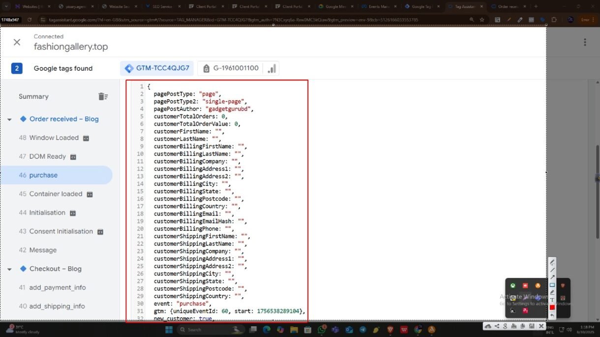600x337 pixels.
Task: Click the undo arrow in annotation toolbar
Action: coord(552,315)
